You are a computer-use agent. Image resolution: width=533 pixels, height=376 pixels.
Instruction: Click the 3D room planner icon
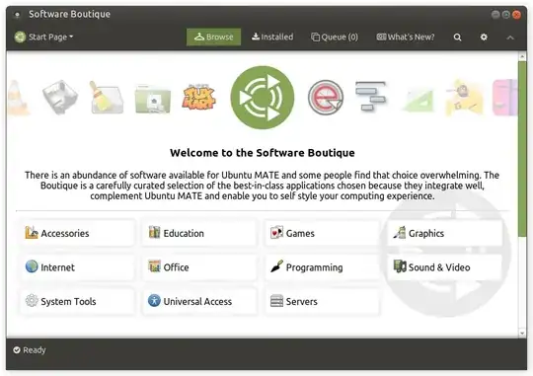tap(60, 97)
